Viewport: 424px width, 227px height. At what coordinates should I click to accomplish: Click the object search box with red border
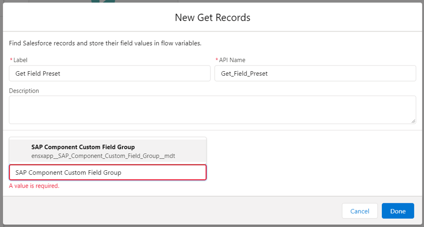pyautogui.click(x=108, y=172)
